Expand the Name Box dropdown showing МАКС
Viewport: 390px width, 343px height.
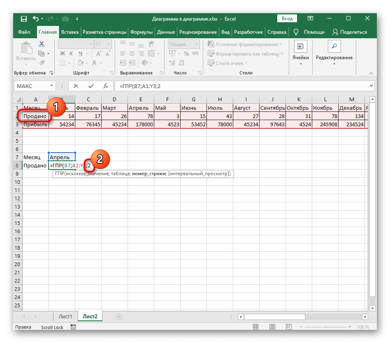[x=52, y=86]
